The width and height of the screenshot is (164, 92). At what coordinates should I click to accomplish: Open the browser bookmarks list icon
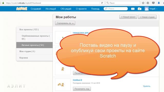point(148,3)
